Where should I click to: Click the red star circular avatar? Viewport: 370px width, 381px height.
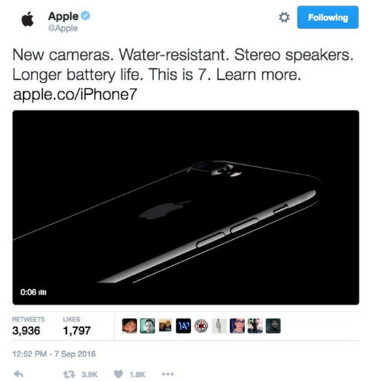coord(201,326)
